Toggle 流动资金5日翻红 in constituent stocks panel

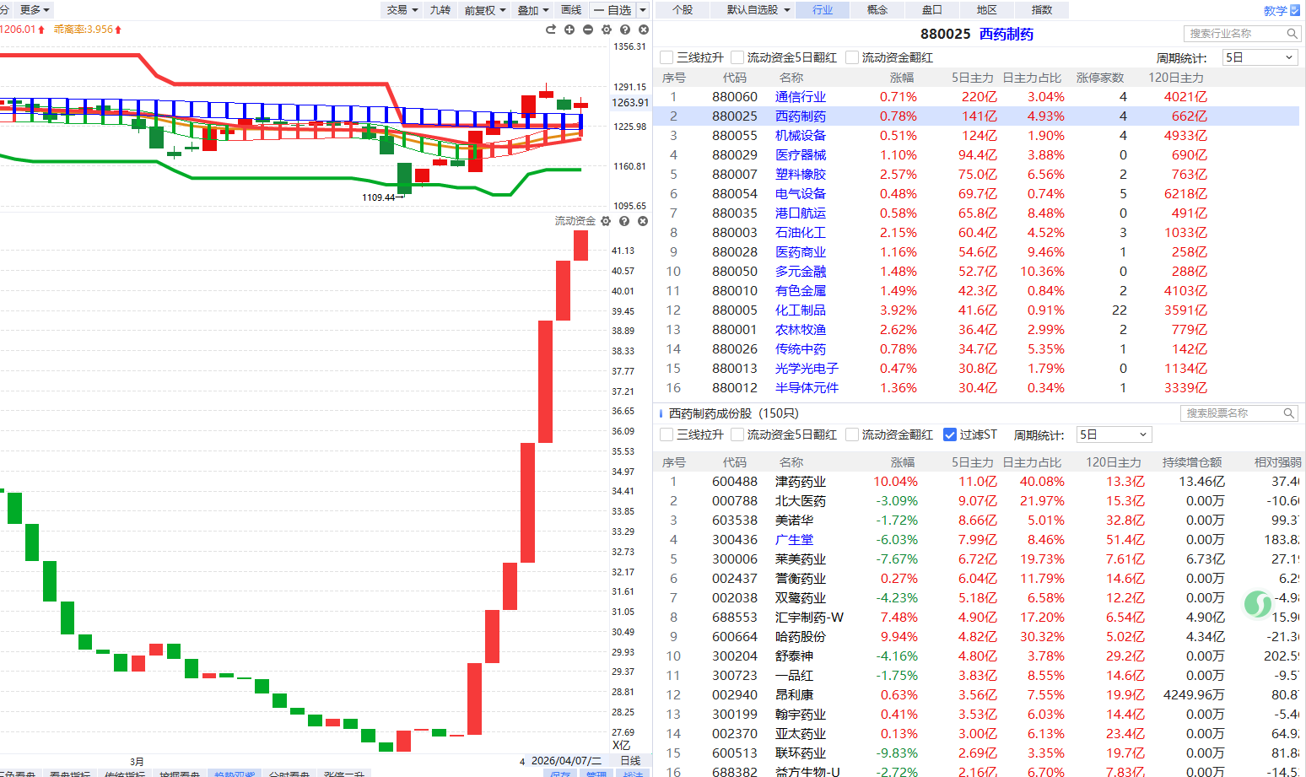tap(738, 434)
